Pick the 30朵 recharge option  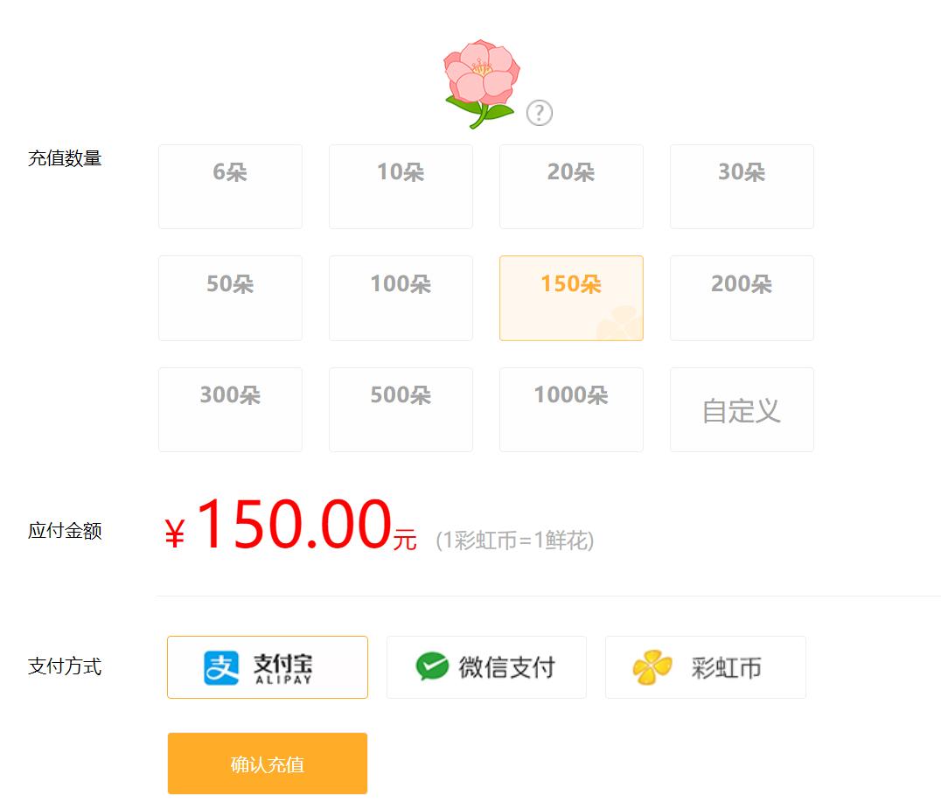pyautogui.click(x=742, y=186)
